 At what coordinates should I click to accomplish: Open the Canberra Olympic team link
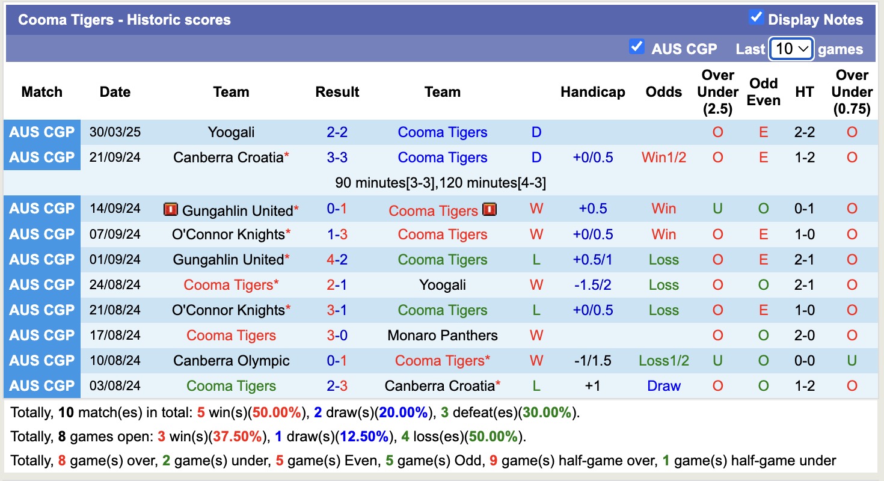231,360
